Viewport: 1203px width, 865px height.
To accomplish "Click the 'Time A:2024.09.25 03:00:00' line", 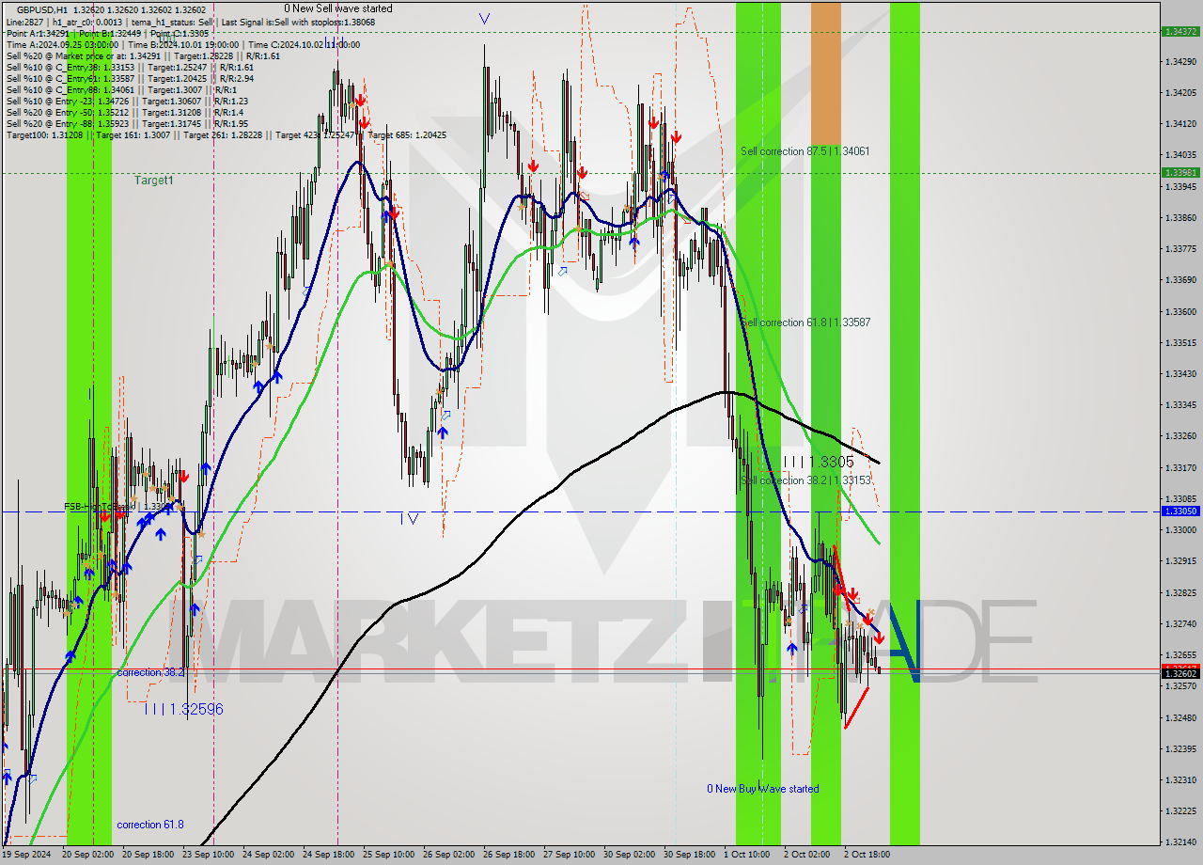I will tap(183, 44).
